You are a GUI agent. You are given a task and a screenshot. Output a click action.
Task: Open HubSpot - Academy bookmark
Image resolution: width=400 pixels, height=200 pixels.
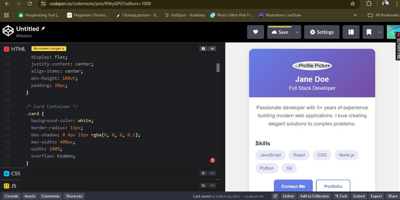[185, 15]
